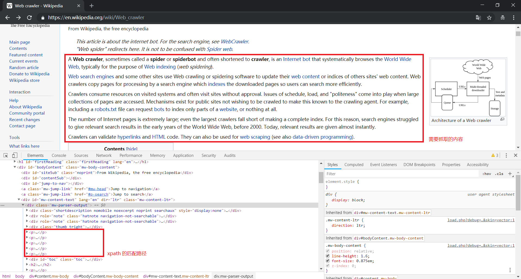This screenshot has width=521, height=279.
Task: Open the translate page icon in address bar
Action: click(478, 18)
